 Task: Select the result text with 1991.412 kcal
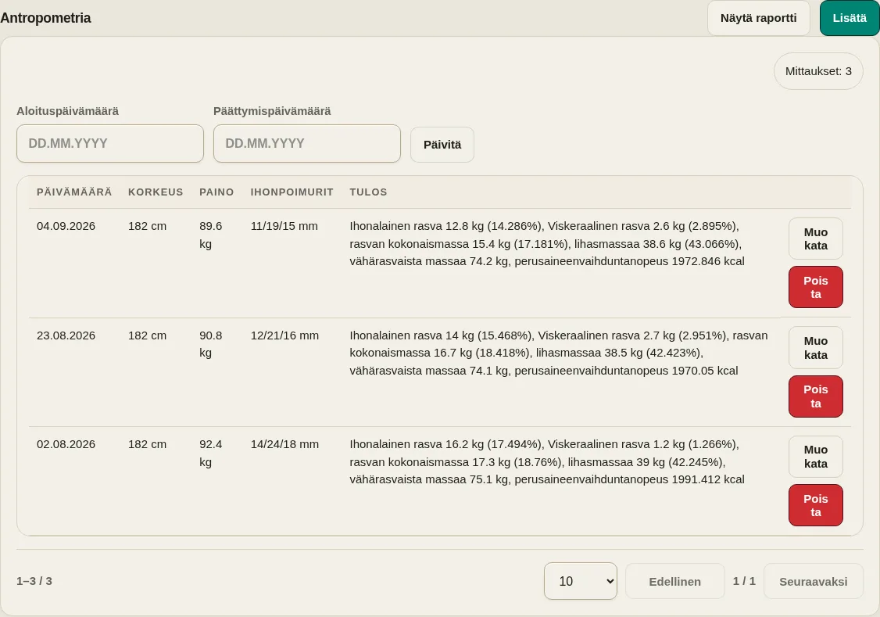[x=547, y=462]
